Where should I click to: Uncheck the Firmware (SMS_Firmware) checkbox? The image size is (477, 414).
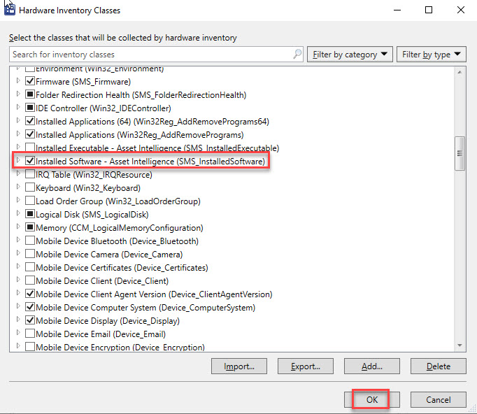click(x=30, y=82)
